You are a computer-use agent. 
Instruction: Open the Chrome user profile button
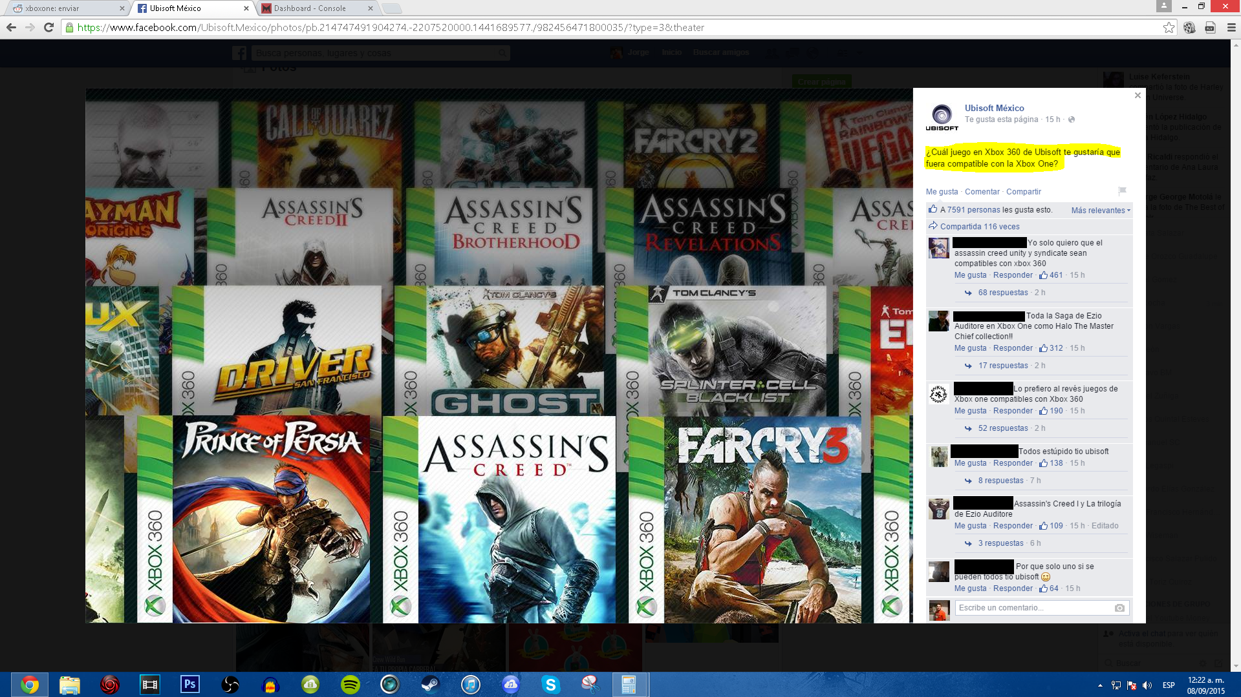click(1164, 6)
